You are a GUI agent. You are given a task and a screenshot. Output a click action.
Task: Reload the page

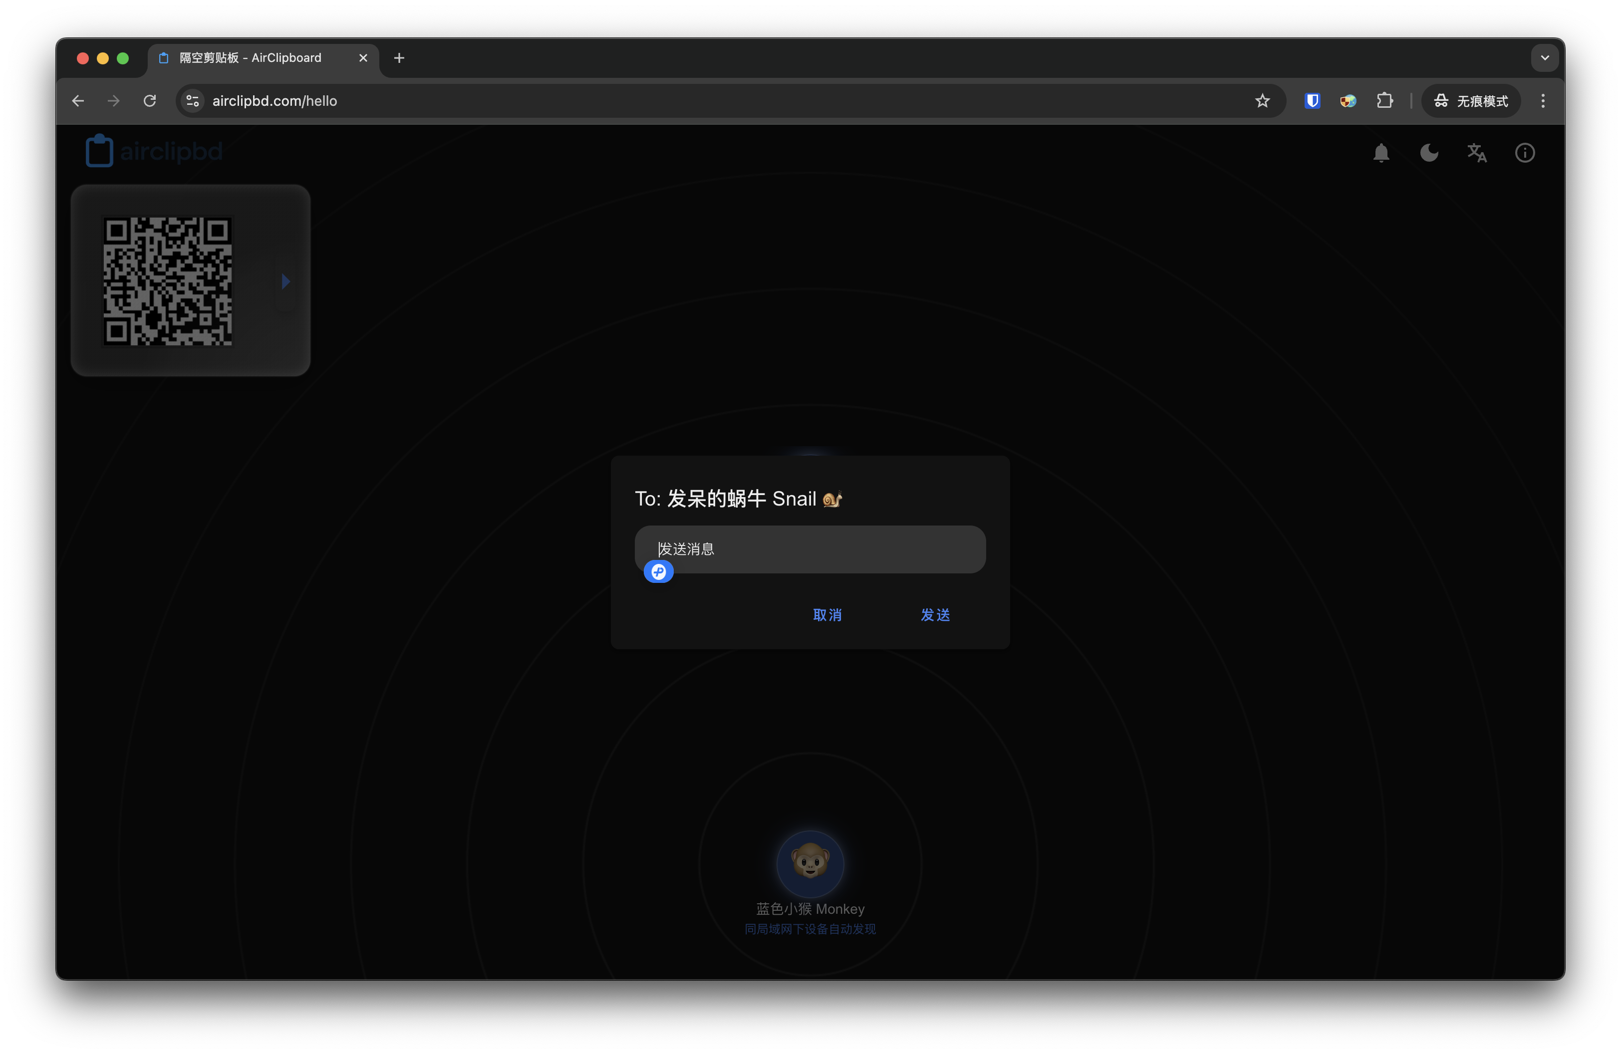point(150,101)
